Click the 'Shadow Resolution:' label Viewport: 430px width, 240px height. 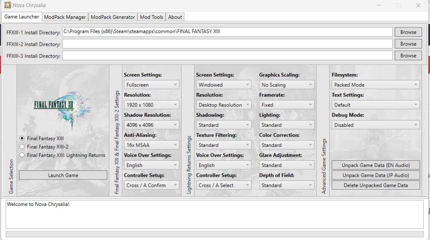147,115
